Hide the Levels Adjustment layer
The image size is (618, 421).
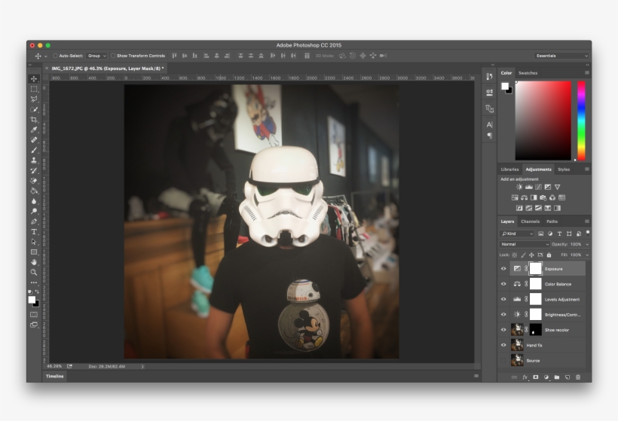click(x=503, y=299)
